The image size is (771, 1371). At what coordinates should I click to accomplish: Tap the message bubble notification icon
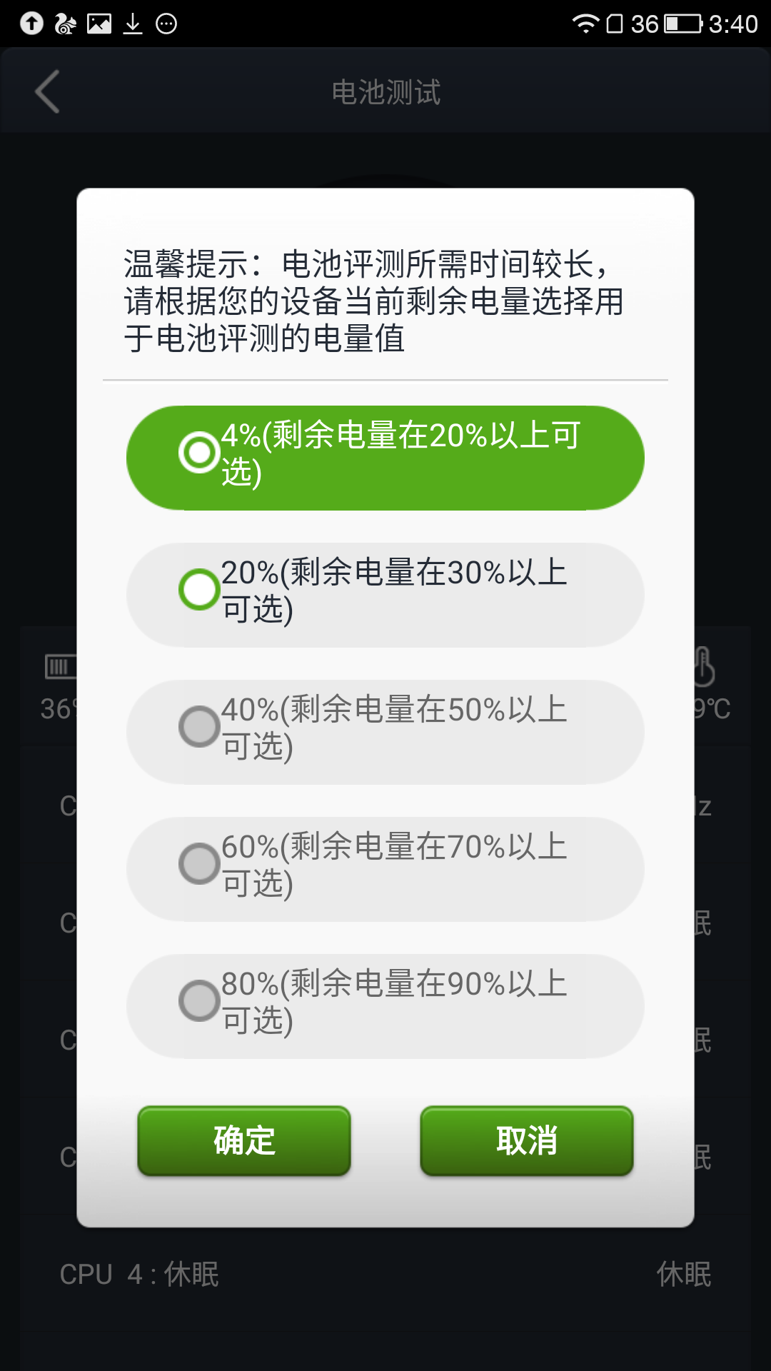click(166, 24)
